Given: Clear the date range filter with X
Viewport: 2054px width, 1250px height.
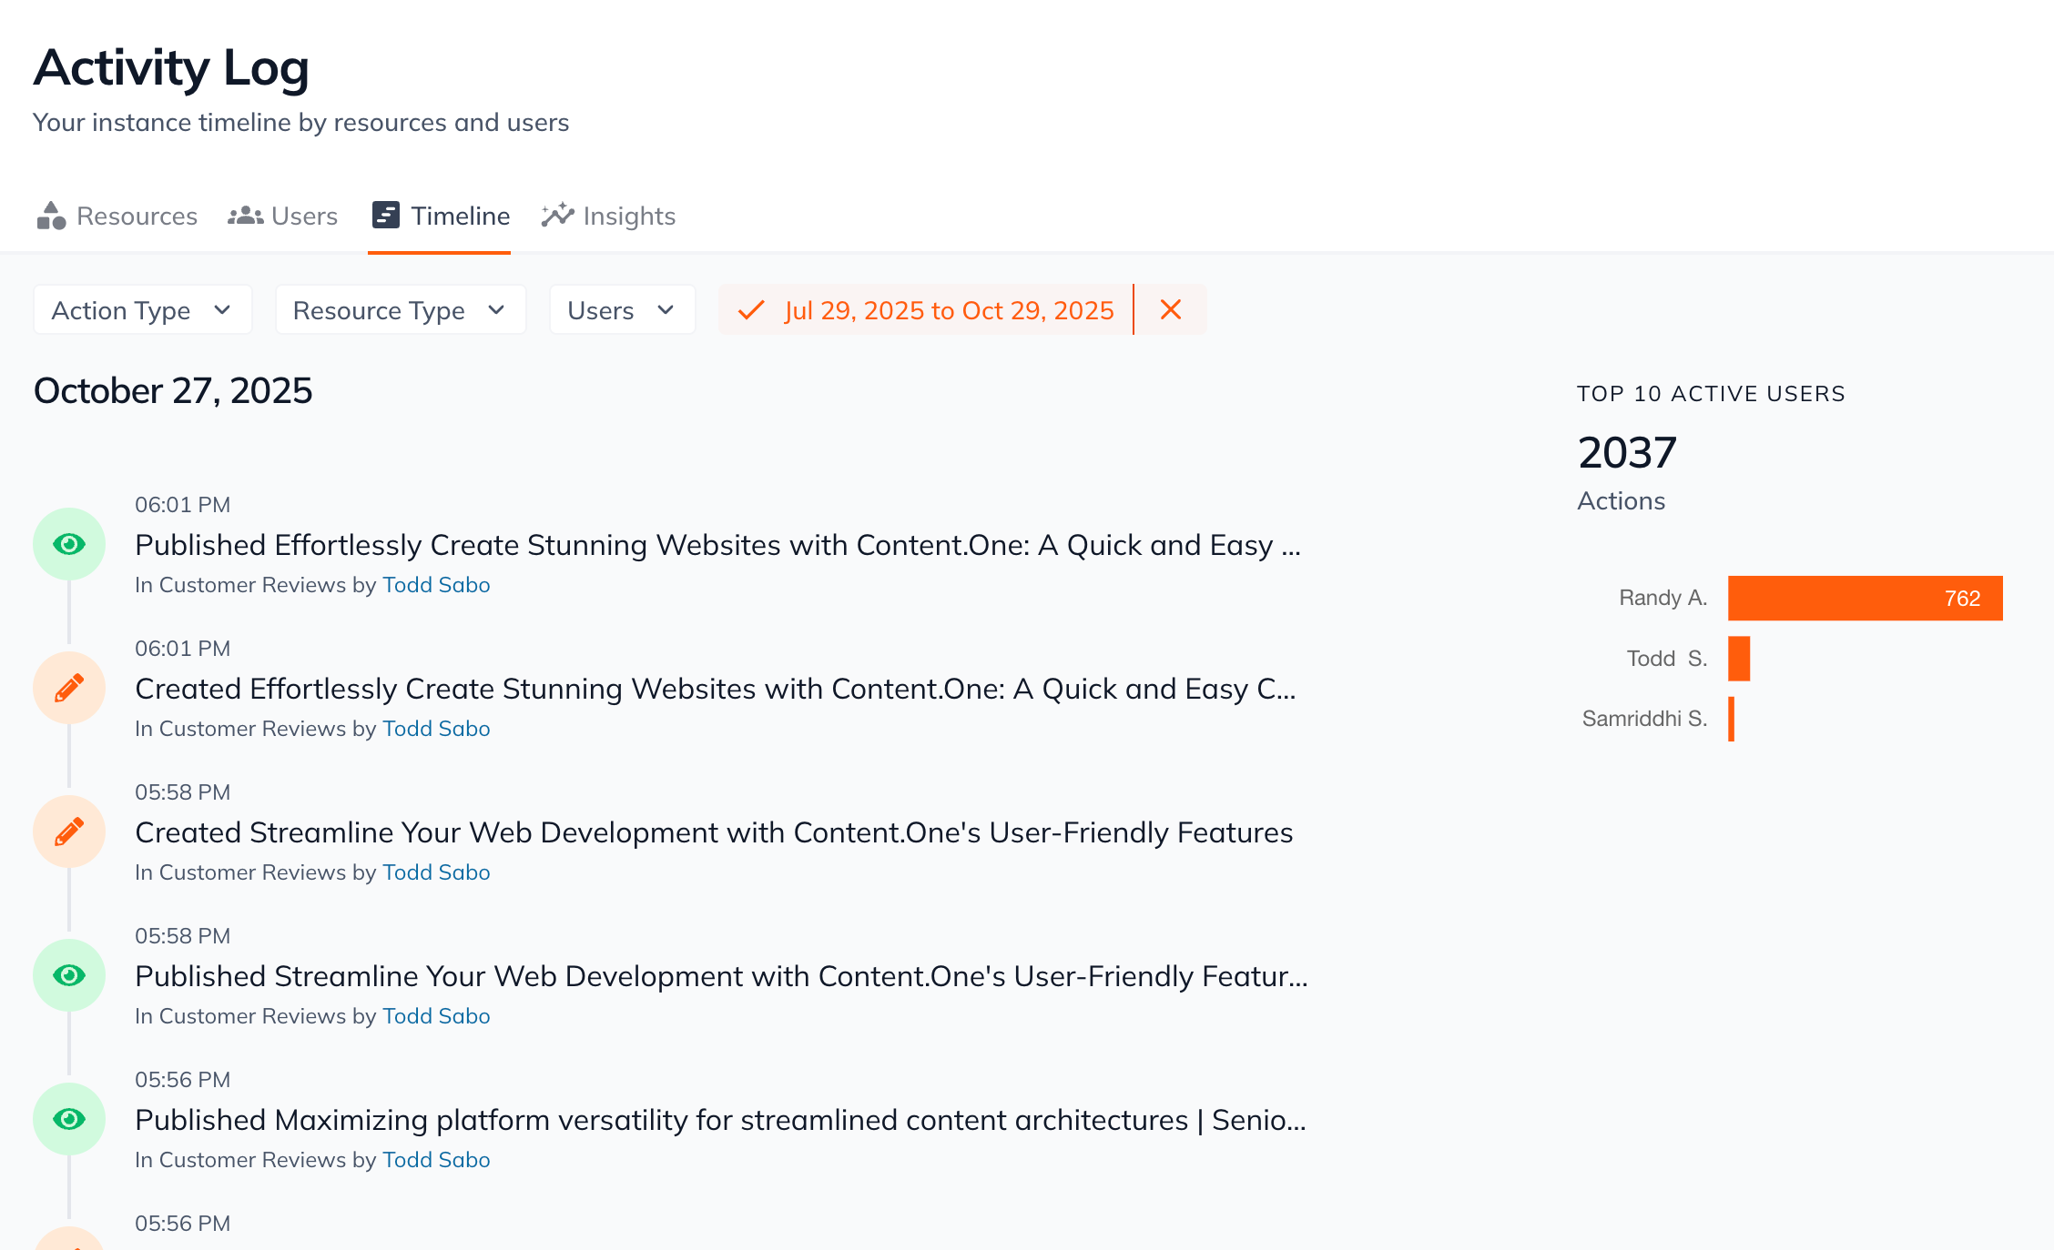Looking at the screenshot, I should [1171, 310].
